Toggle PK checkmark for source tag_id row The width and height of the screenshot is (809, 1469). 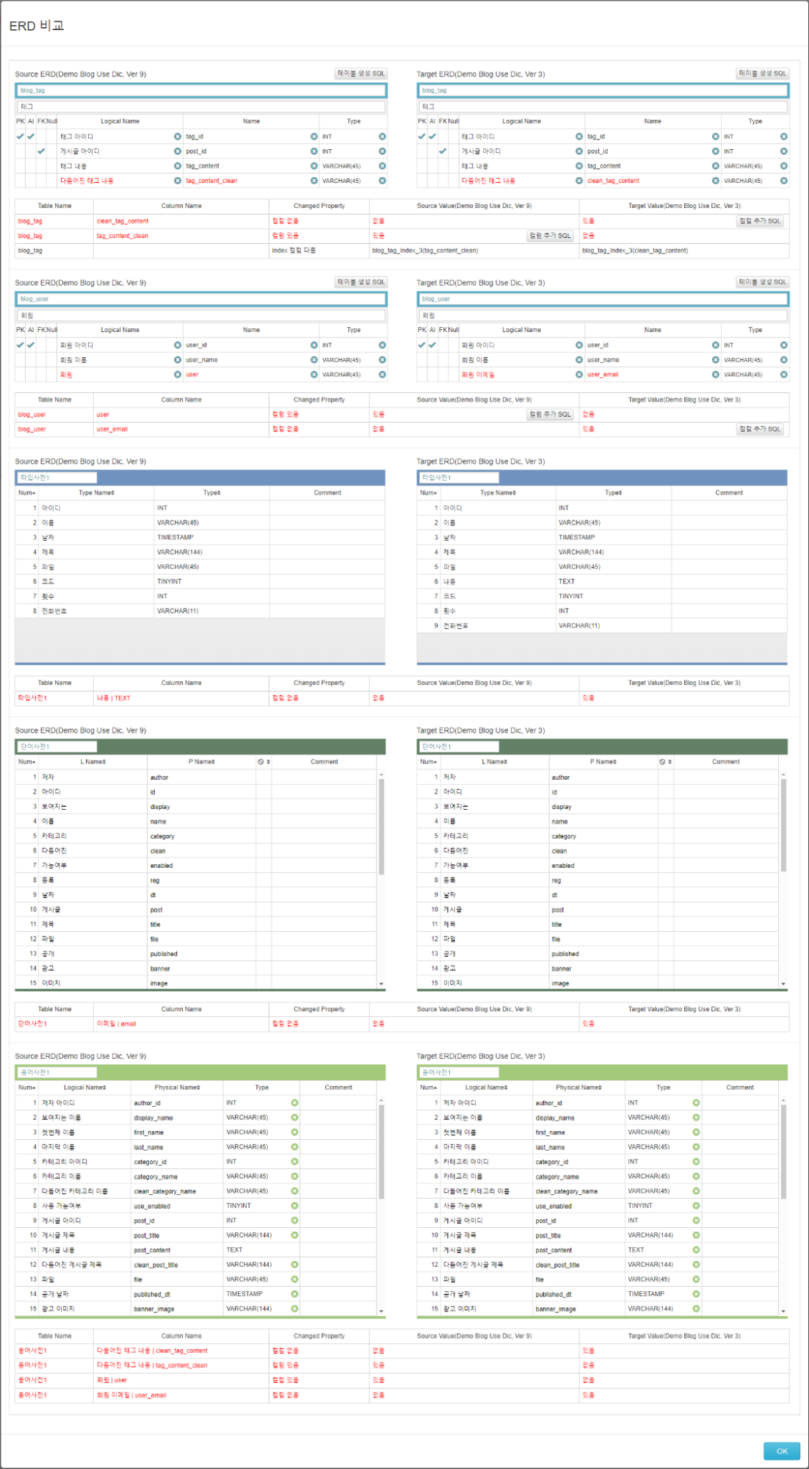click(x=20, y=137)
